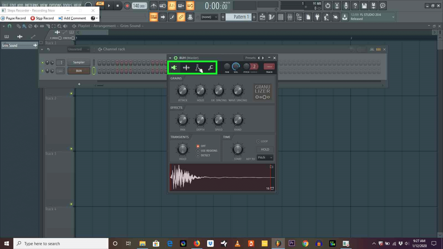
Task: Mute the Sampler channel via its green LED
Action: [43, 63]
